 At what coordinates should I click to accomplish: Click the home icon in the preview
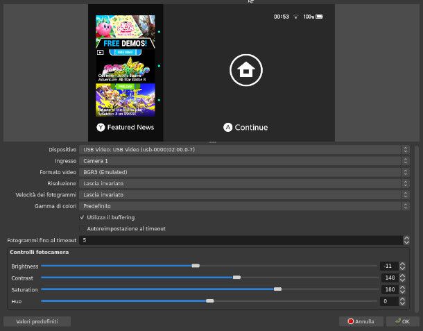[x=246, y=70]
